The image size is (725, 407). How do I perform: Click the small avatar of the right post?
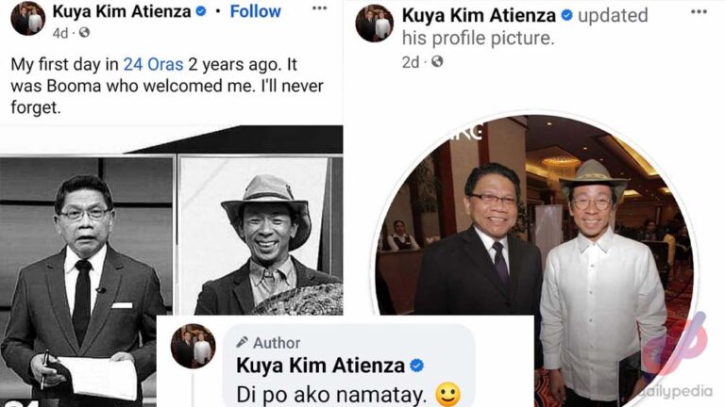tap(374, 24)
